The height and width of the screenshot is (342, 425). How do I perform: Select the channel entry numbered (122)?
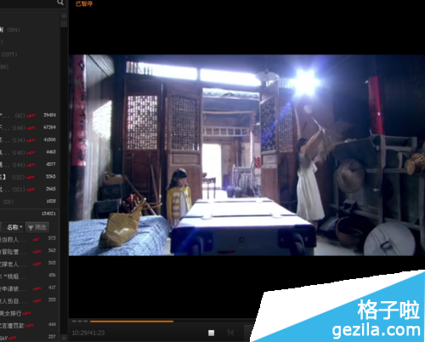click(x=28, y=177)
